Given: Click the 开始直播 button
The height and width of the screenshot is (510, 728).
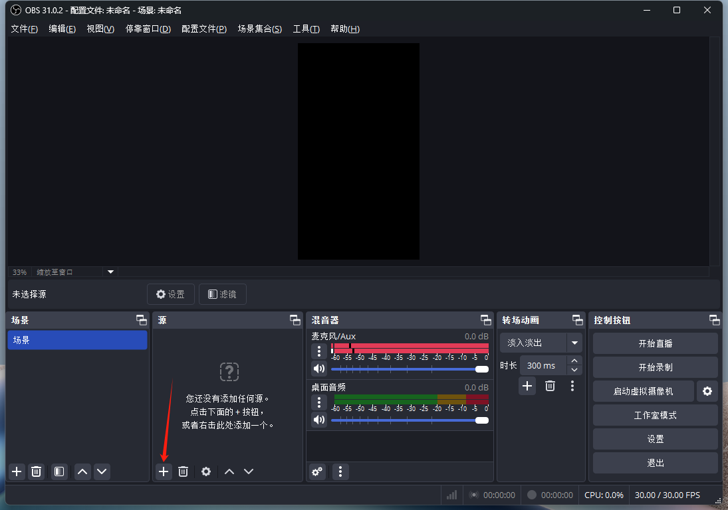Looking at the screenshot, I should (655, 343).
